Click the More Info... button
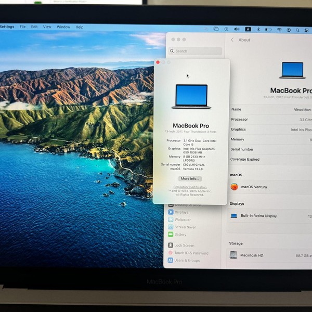312x312 pixels. (190, 179)
